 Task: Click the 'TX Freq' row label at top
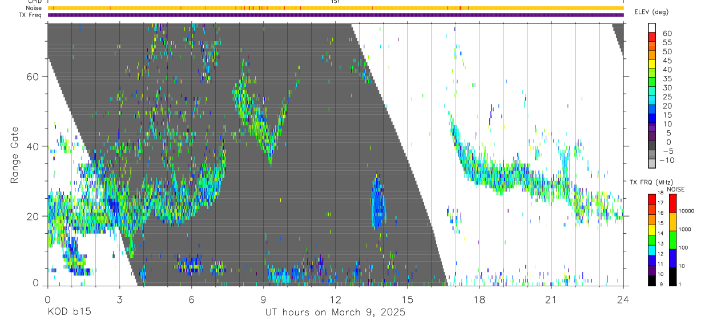(x=30, y=15)
